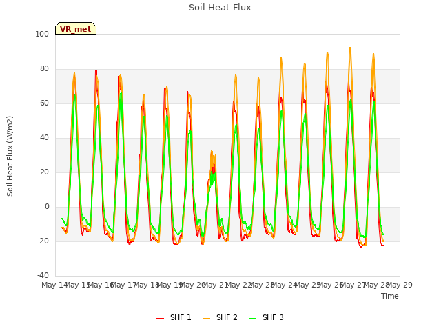Click the 20 y-axis tick label
This screenshot has width=441, height=331.
[44, 172]
